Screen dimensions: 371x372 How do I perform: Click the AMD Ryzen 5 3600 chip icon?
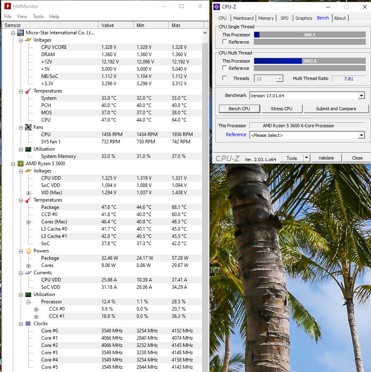21,164
